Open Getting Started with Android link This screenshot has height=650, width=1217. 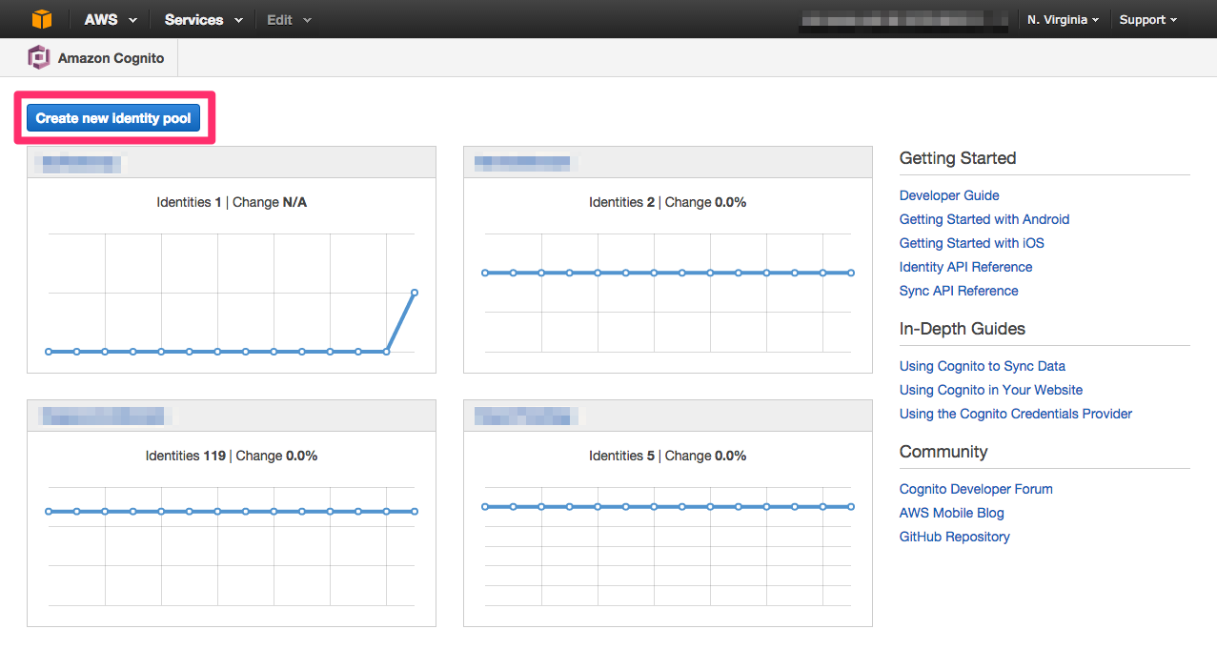984,219
